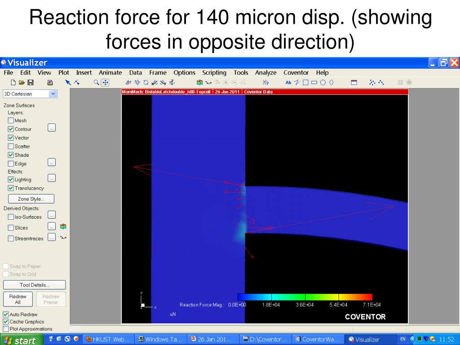The height and width of the screenshot is (345, 460).
Task: Click slices icon beside Slices details
Action: click(63, 226)
